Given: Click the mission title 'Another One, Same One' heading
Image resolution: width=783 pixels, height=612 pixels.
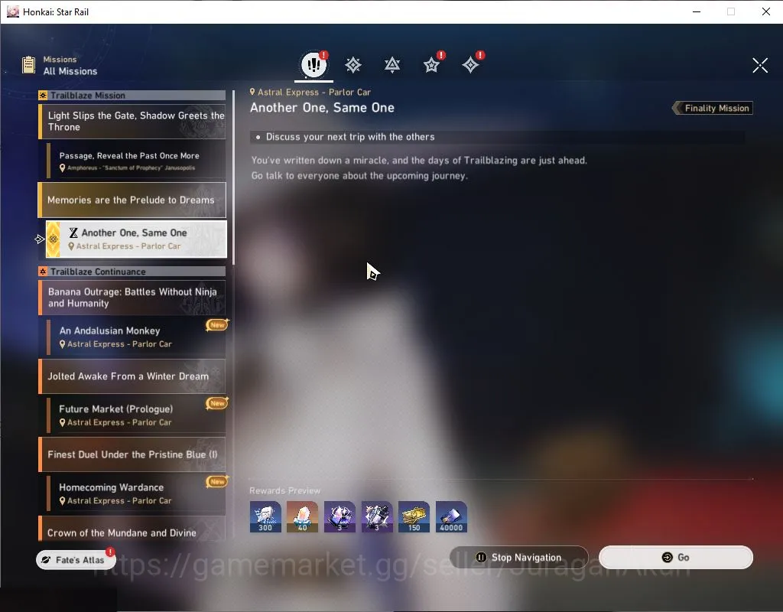Looking at the screenshot, I should point(322,107).
